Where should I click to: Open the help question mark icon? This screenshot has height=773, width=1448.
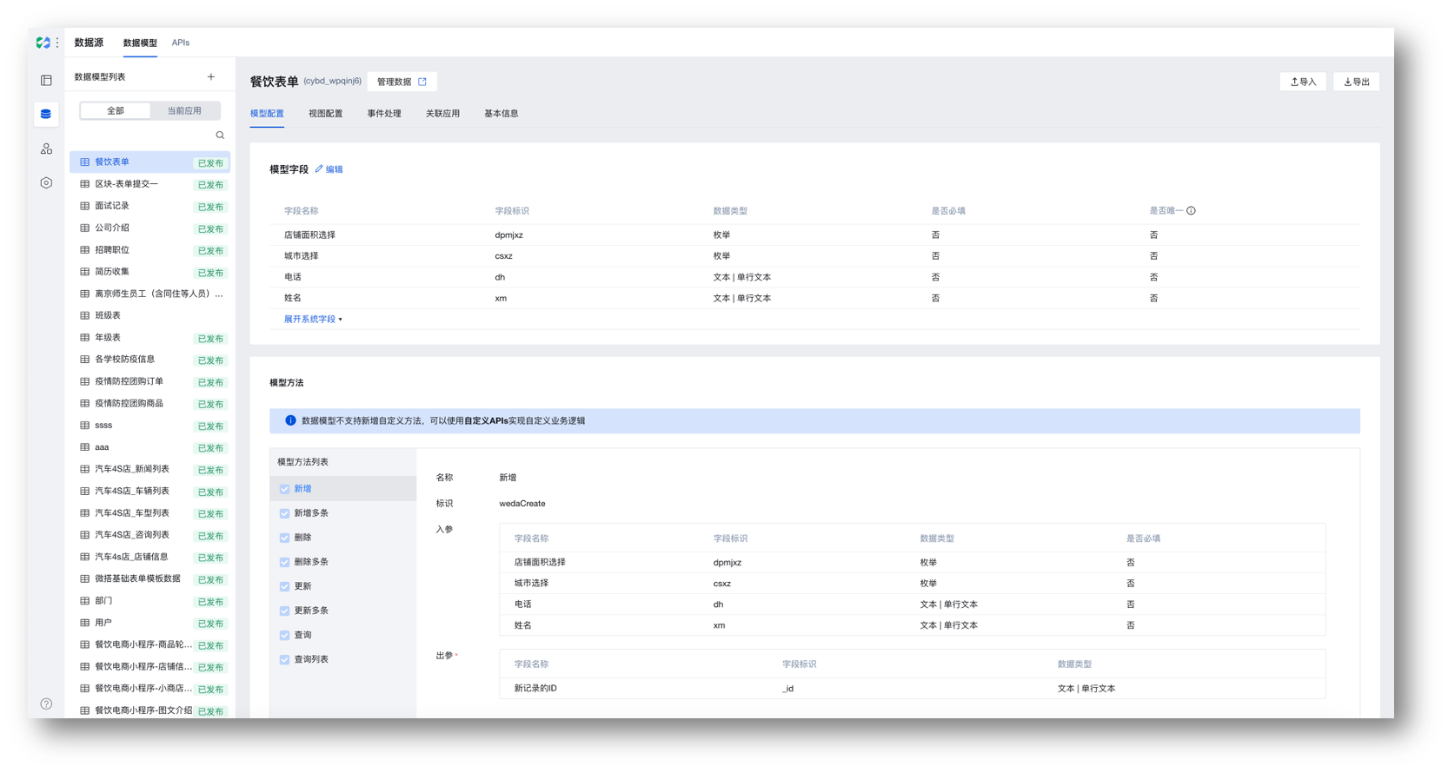46,704
